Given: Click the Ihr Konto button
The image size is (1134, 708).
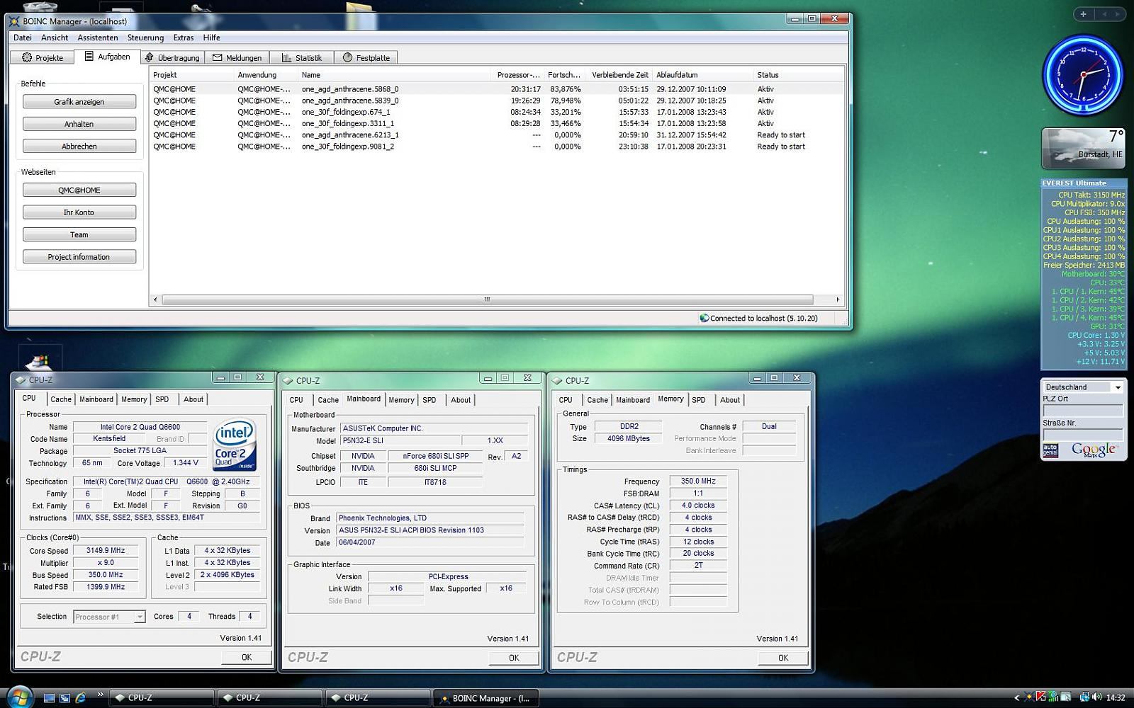Looking at the screenshot, I should pos(79,212).
